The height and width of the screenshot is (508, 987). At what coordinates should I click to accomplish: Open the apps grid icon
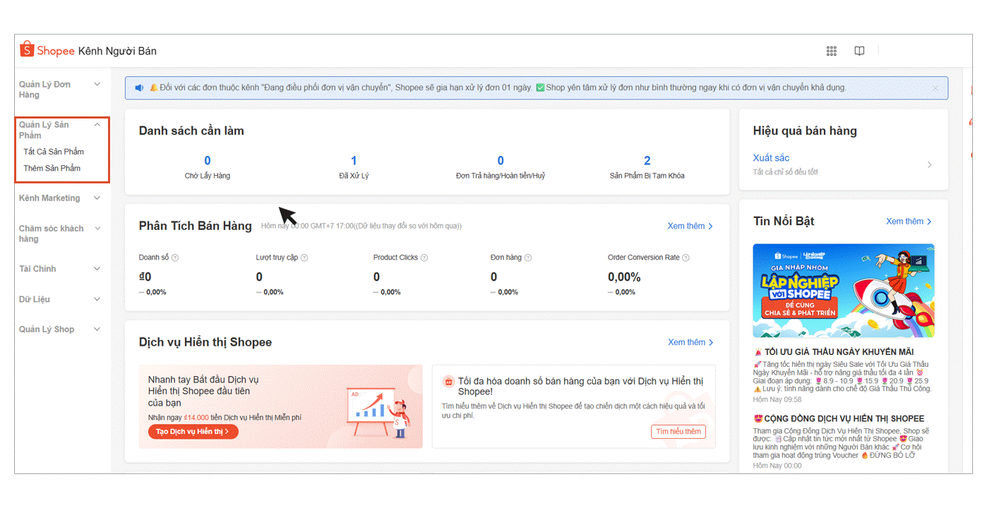click(831, 51)
